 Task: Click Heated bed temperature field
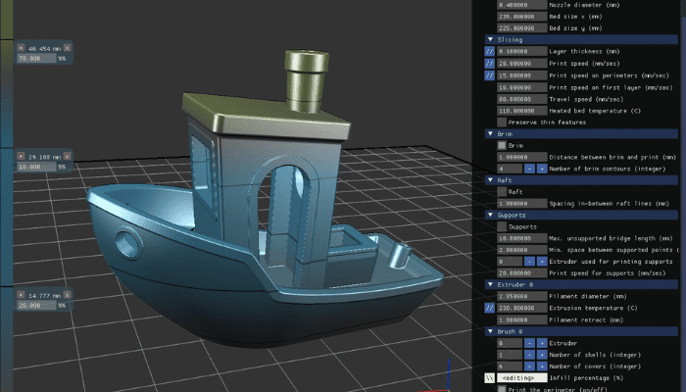click(522, 111)
